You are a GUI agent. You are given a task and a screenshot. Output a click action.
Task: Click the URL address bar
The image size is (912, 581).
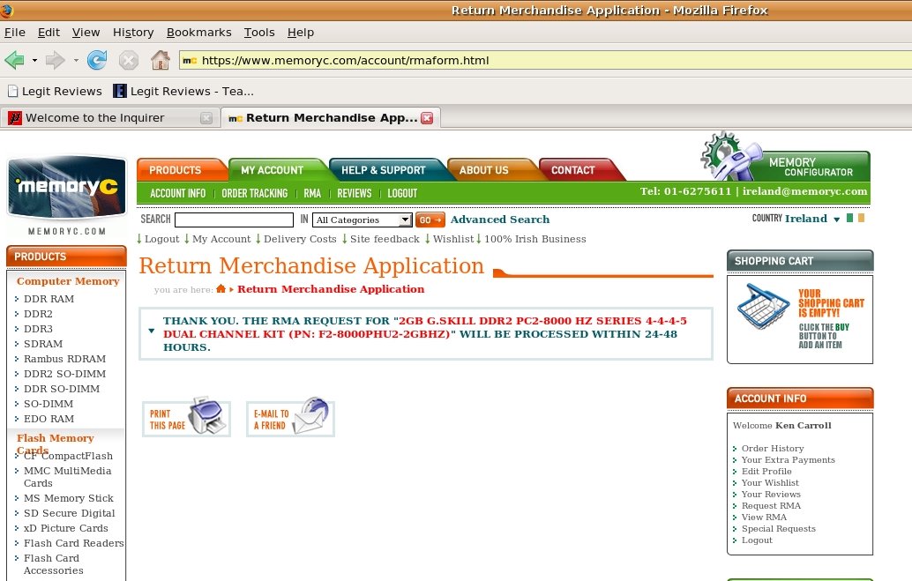tap(544, 61)
